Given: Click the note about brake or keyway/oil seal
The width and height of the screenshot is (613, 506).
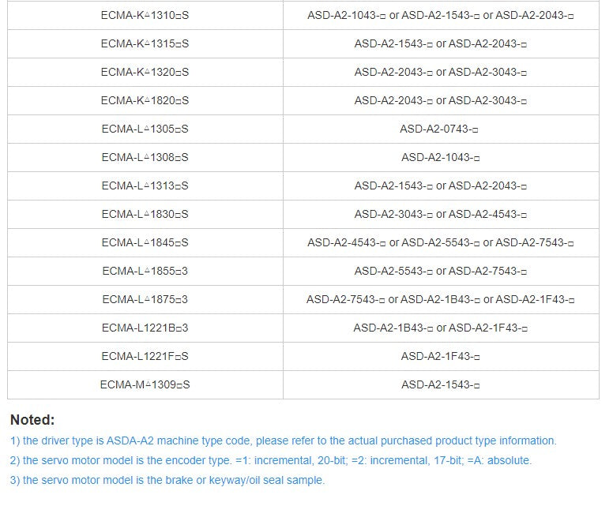Looking at the screenshot, I should pyautogui.click(x=167, y=480).
